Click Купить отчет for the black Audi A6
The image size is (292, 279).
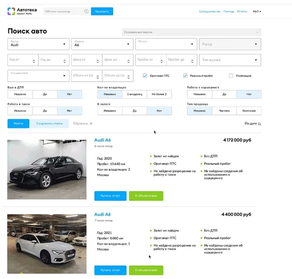pos(110,196)
